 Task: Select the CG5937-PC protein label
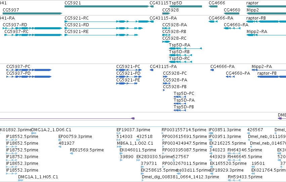click(18, 67)
